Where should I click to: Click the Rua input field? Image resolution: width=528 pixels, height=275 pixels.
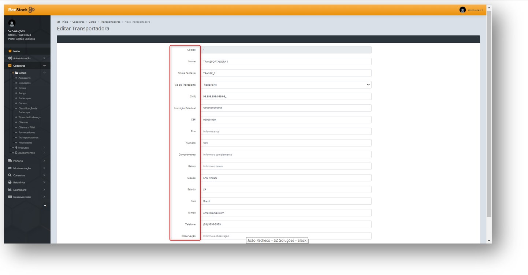(286, 131)
